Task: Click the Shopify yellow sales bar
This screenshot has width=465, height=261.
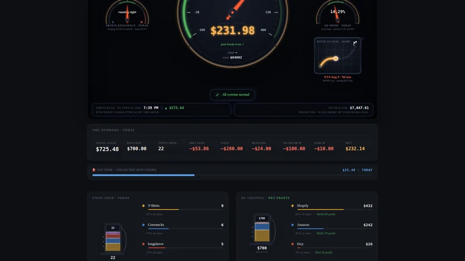Action: point(320,209)
